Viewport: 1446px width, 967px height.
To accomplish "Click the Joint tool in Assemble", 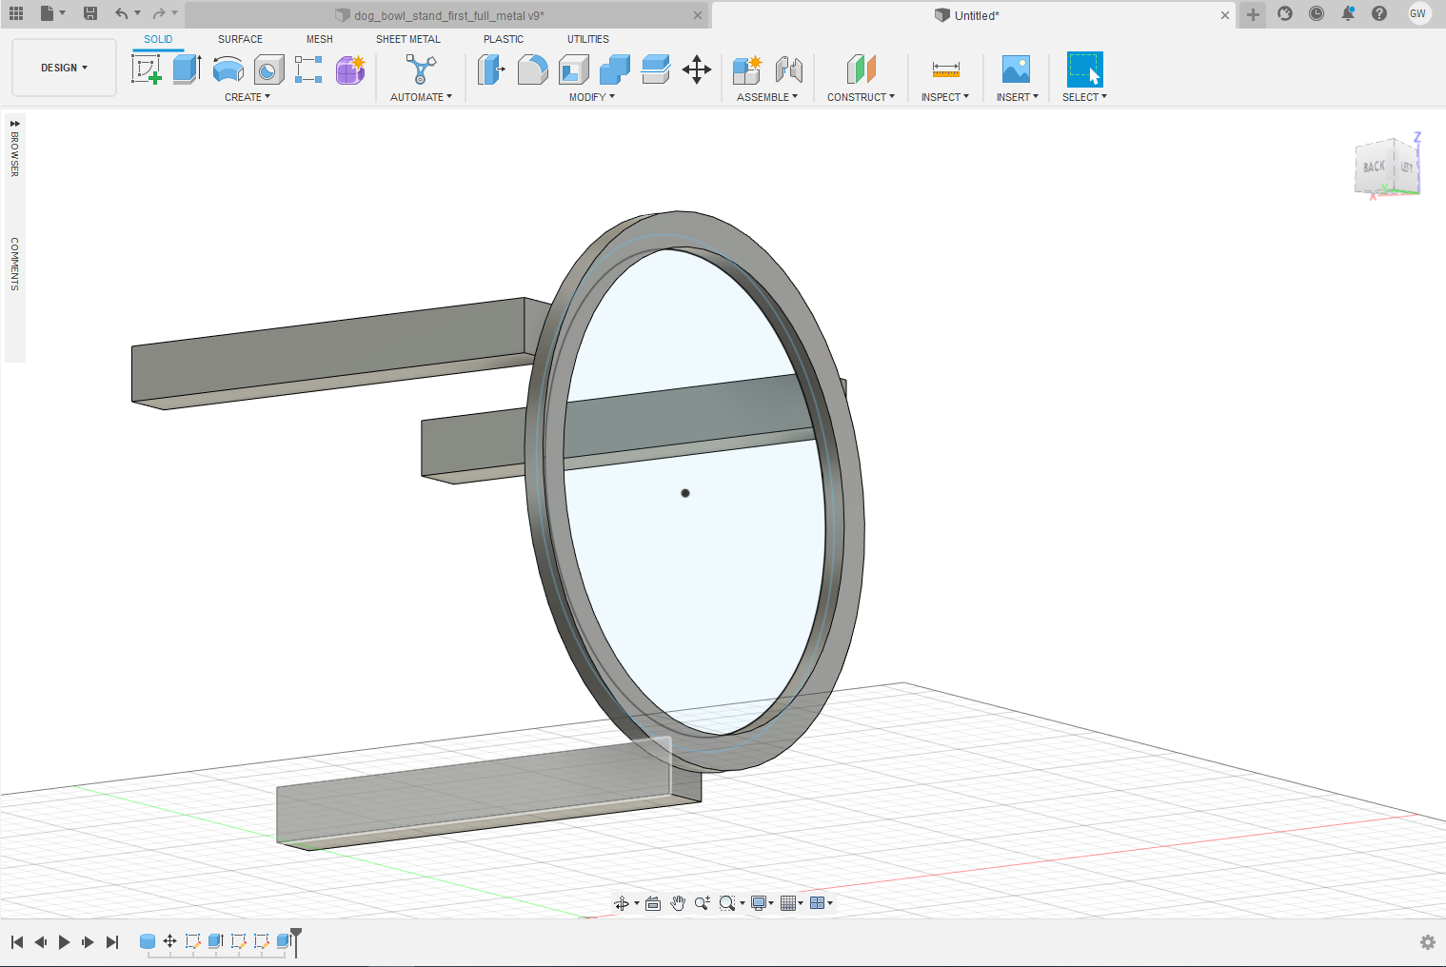I will click(x=788, y=69).
